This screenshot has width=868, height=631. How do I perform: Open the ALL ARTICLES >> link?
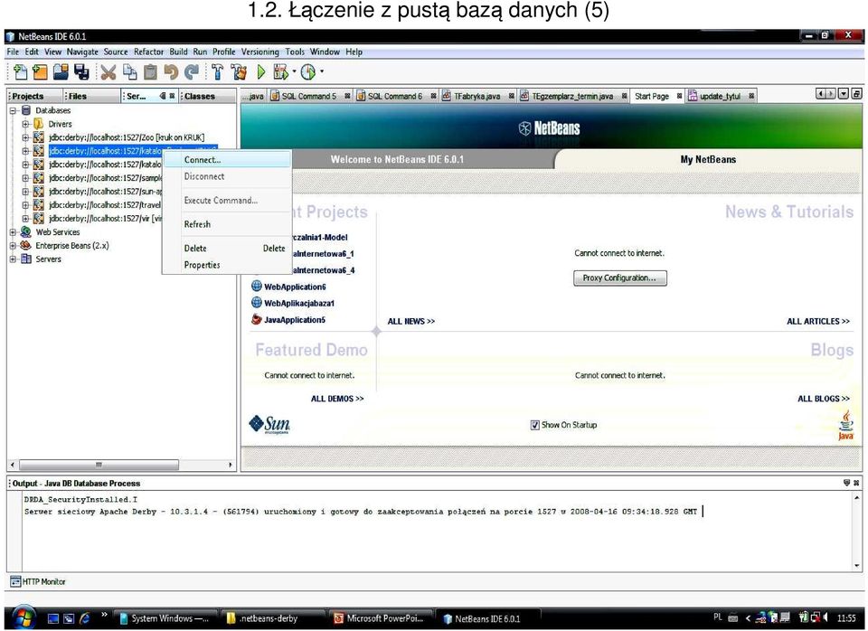click(818, 322)
